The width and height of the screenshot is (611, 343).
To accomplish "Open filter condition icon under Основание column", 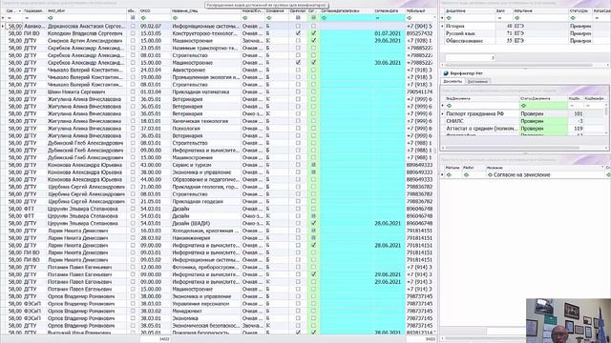I will pos(269,18).
